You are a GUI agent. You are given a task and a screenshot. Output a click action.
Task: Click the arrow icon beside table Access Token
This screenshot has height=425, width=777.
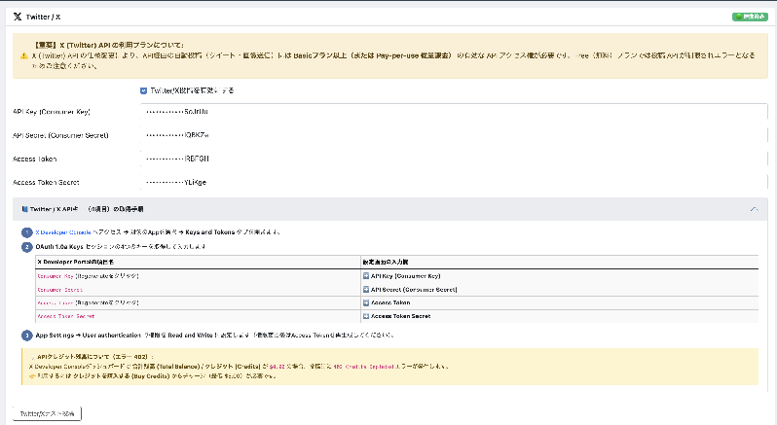click(x=366, y=302)
